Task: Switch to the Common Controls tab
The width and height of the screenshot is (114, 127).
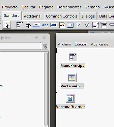Action: (x=61, y=16)
